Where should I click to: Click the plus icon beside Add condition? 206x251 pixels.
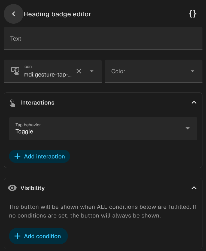(17, 236)
